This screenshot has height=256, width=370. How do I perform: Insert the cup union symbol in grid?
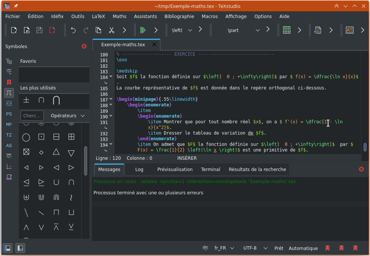click(56, 182)
